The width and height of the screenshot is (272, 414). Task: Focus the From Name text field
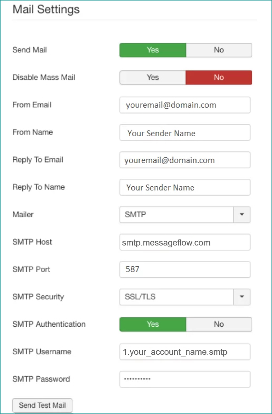pos(185,133)
